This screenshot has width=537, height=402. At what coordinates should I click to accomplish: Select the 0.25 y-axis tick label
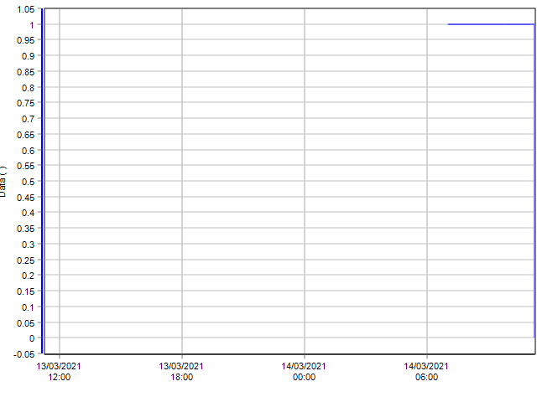[x=25, y=260]
